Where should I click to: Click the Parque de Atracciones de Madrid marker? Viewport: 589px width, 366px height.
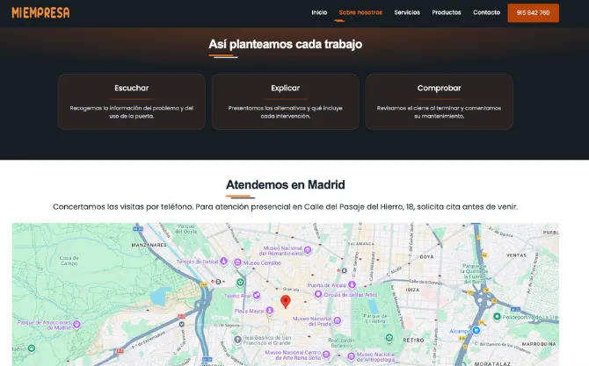[77, 325]
